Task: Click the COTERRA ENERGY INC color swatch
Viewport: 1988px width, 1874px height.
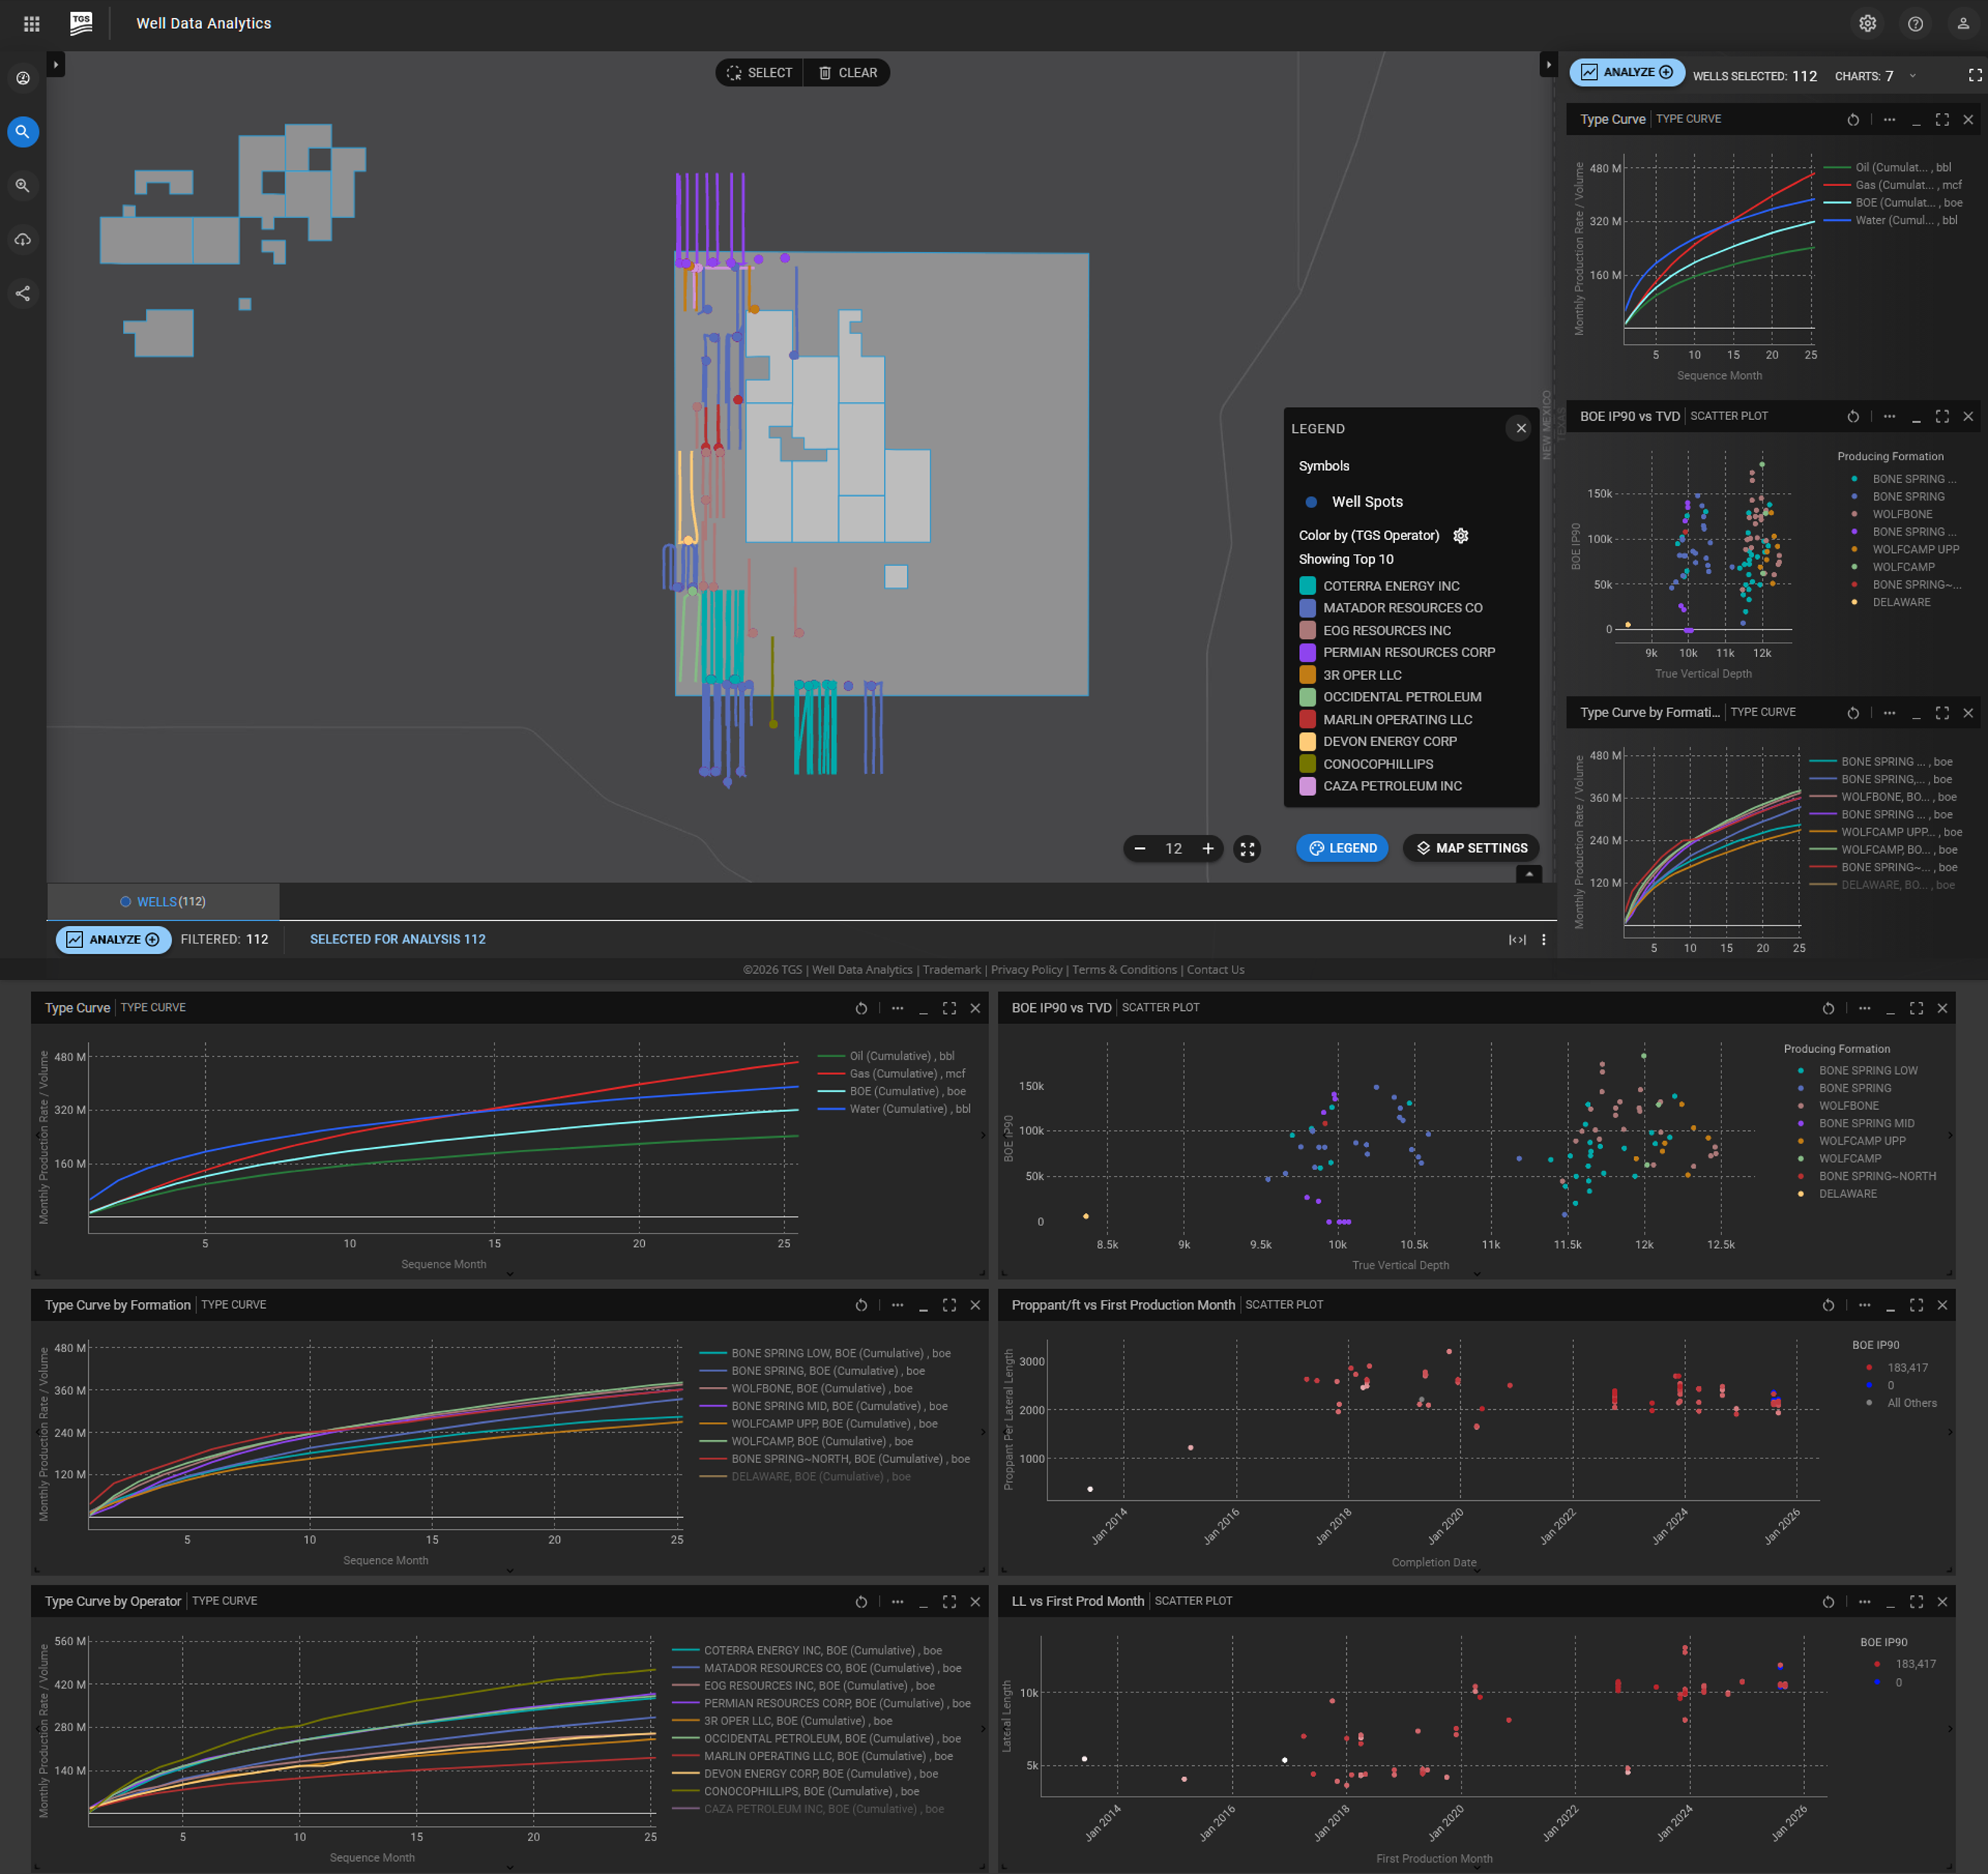Action: tap(1307, 586)
